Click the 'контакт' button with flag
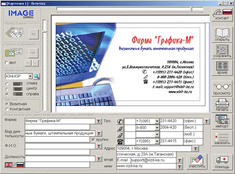235x174 pixels. click(x=222, y=14)
